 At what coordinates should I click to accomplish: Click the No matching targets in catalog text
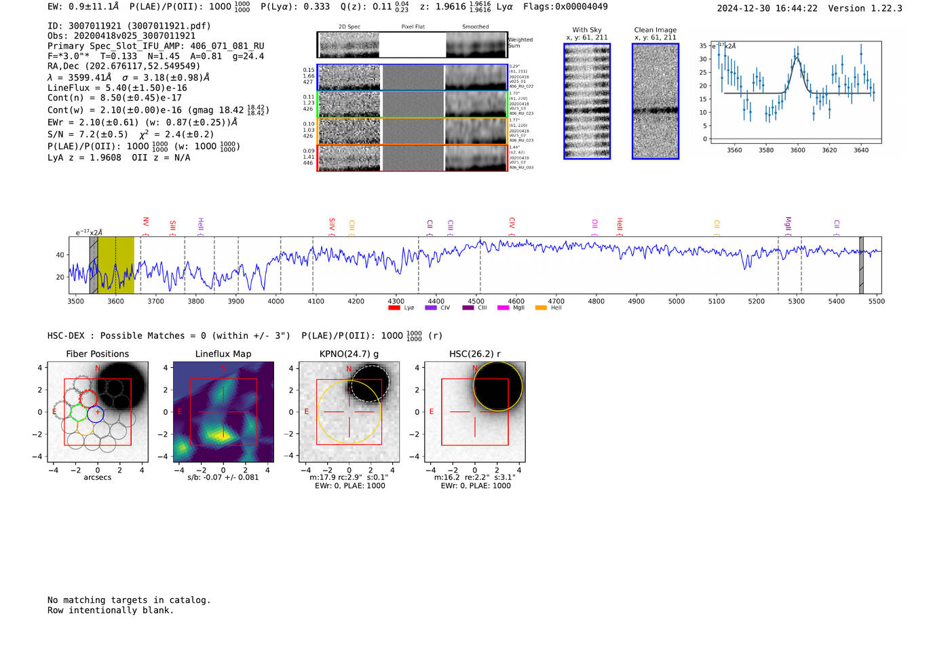(x=129, y=600)
